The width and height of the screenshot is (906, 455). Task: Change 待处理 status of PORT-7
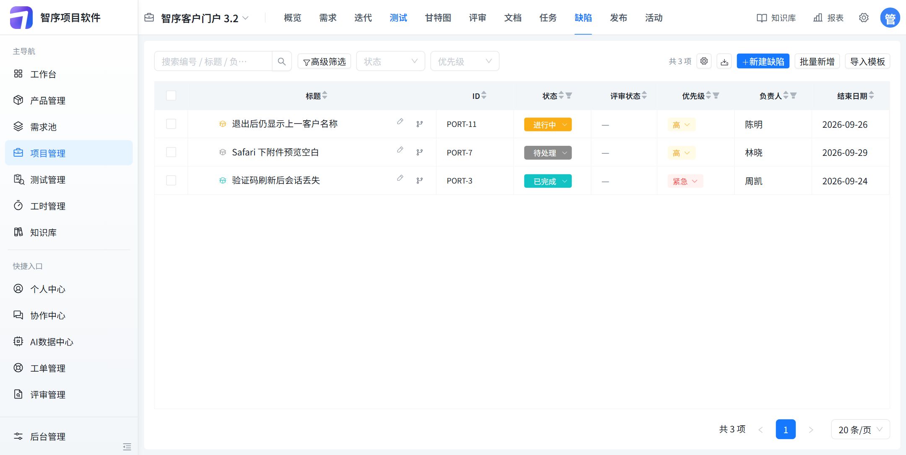click(548, 153)
